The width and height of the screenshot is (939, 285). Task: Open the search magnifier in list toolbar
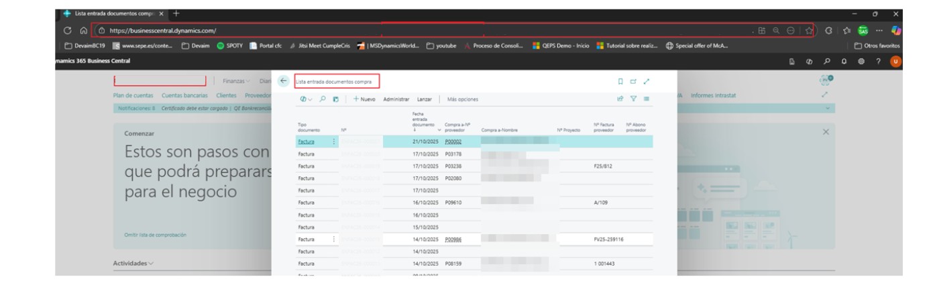(x=322, y=99)
